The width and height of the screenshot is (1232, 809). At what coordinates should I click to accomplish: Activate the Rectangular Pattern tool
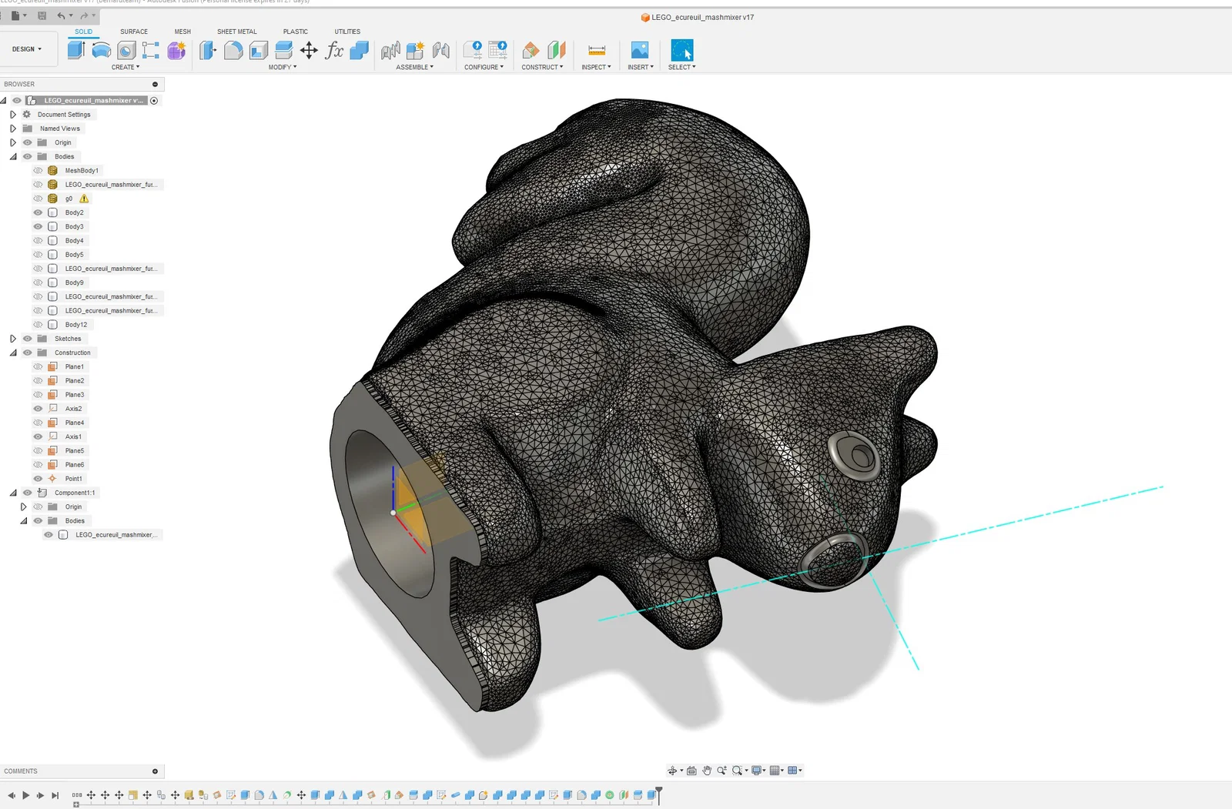151,50
